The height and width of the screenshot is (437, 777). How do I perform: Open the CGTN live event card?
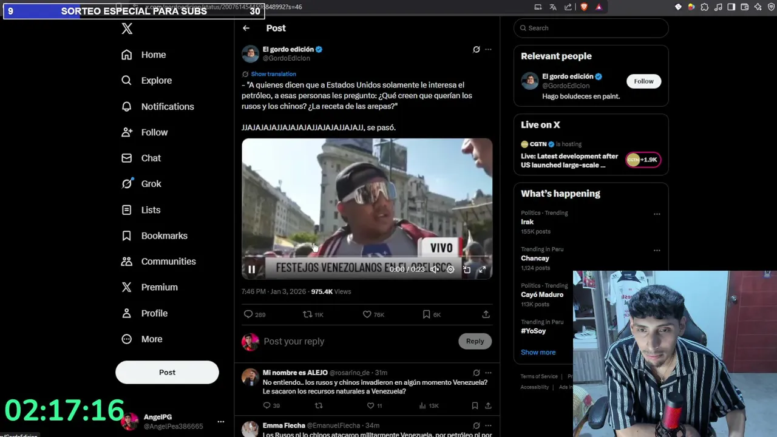point(591,154)
